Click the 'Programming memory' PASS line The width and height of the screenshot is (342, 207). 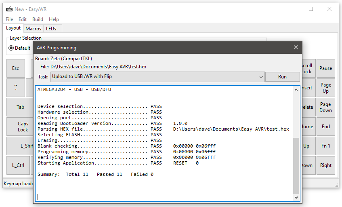[126, 152]
